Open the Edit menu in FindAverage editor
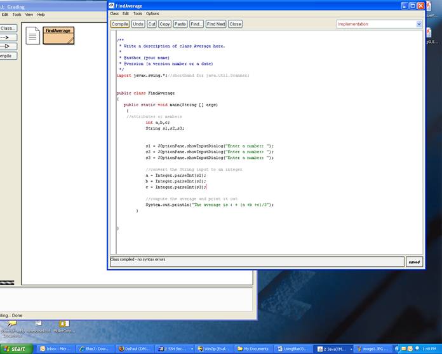The image size is (442, 354). pos(126,13)
